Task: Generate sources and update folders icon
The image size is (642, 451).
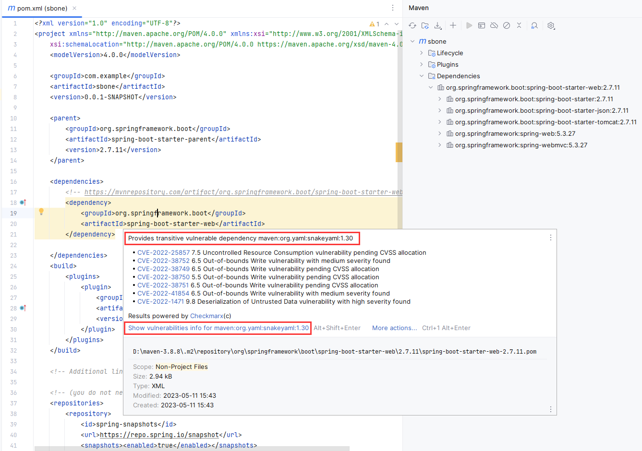Action: tap(425, 25)
